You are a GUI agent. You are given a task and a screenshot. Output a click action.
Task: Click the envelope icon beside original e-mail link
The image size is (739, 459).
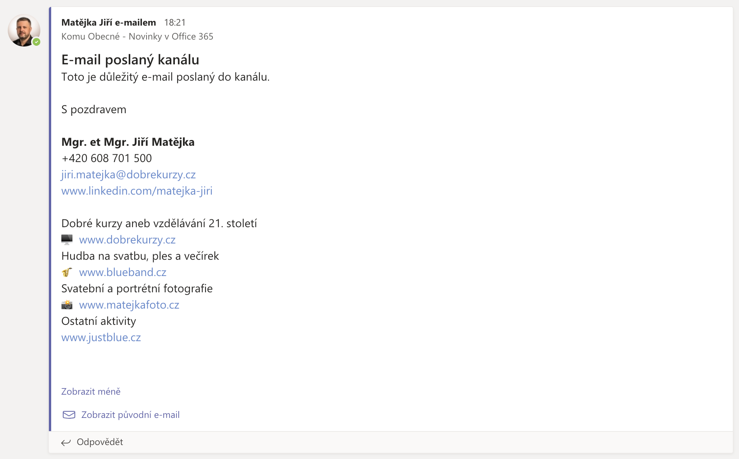pos(69,415)
